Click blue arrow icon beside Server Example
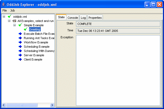 coord(20,55)
